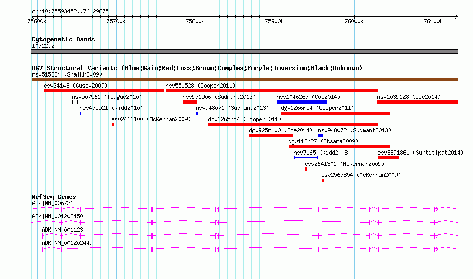Click the 75600k ruler label
The image size is (473, 279).
[x=37, y=21]
